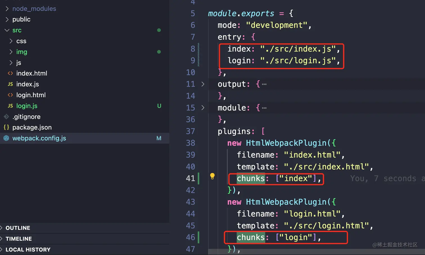Click the U untracked badge on login.js
Viewport: 425px width, 255px height.
pos(159,106)
